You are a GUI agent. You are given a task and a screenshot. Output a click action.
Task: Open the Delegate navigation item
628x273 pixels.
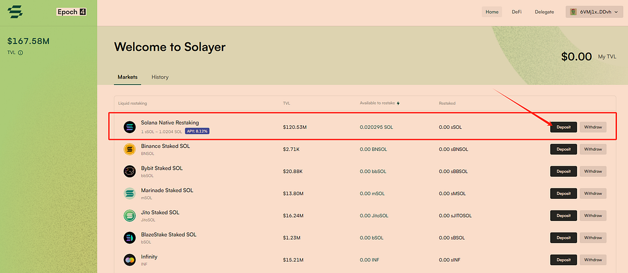(545, 12)
